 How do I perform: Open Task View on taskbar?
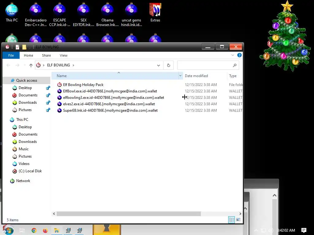(x=22, y=230)
